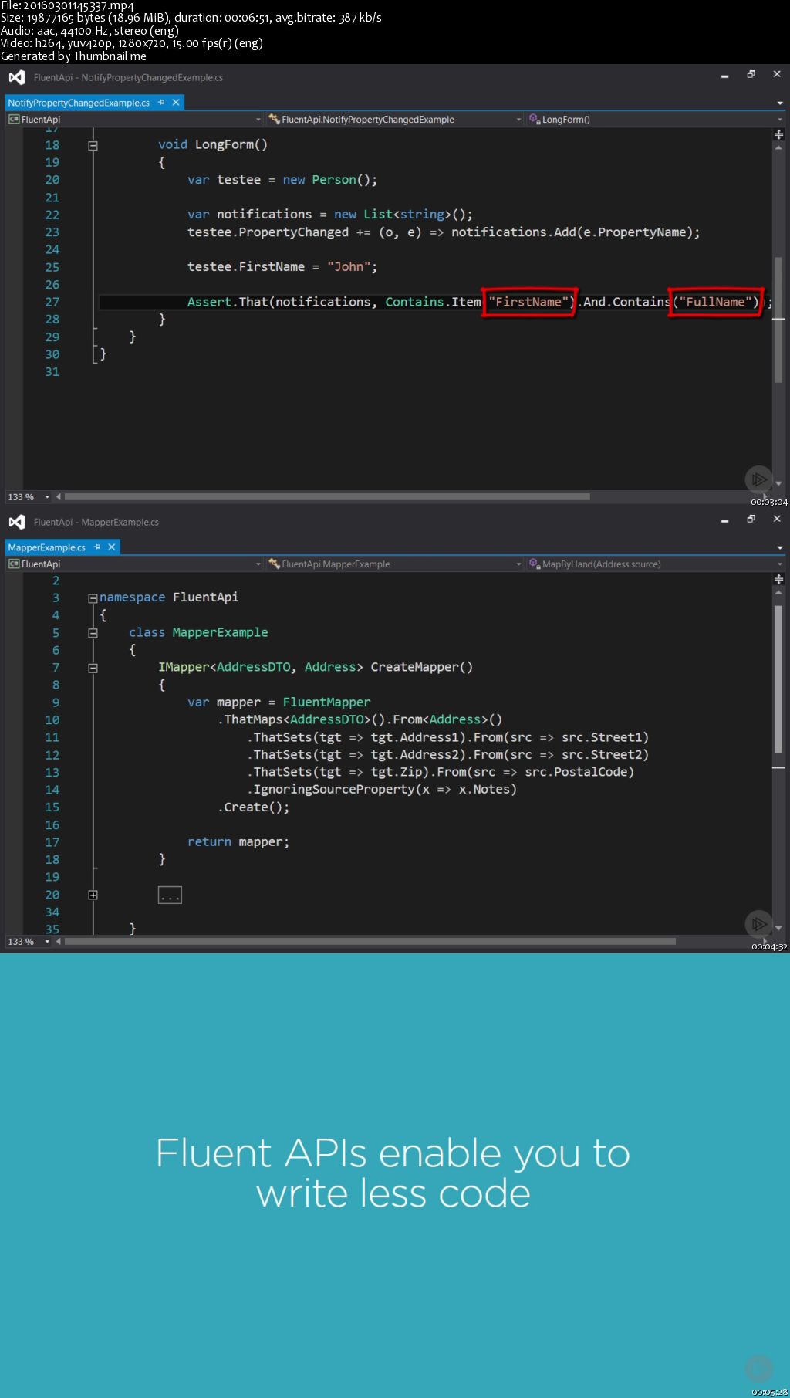The height and width of the screenshot is (1398, 790).
Task: Expand collapsed region at line 20
Action: click(x=93, y=895)
